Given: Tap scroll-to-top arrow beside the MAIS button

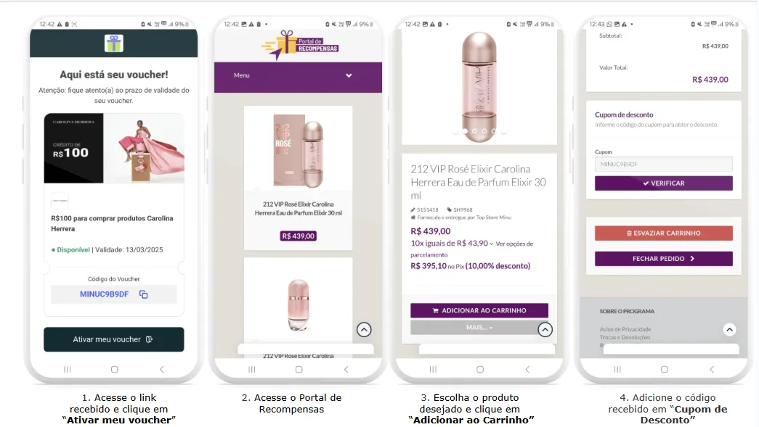Looking at the screenshot, I should [x=545, y=329].
